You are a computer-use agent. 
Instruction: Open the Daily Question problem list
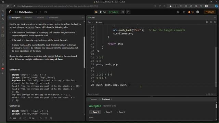pos(24,12)
